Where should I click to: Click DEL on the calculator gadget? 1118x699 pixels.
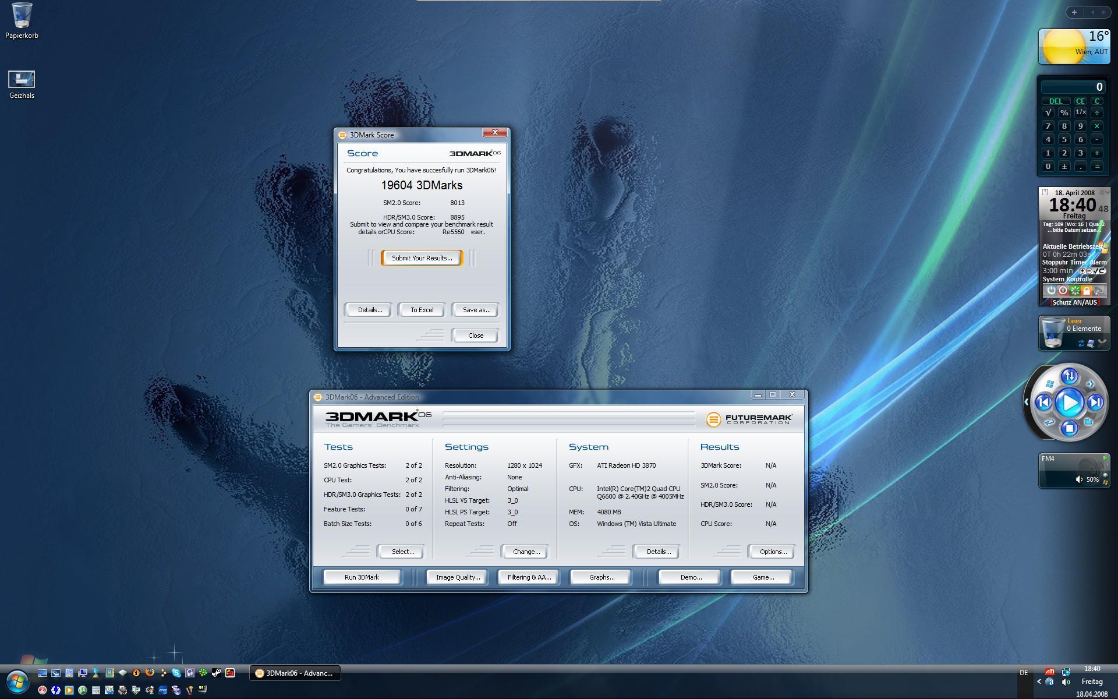coord(1056,101)
